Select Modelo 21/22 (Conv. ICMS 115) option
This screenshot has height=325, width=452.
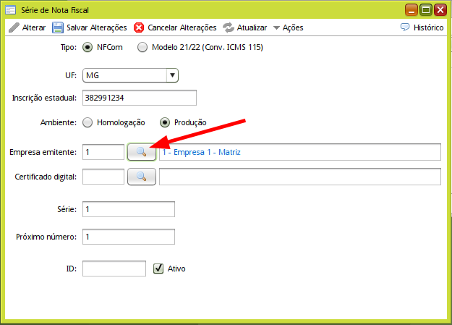click(x=142, y=48)
